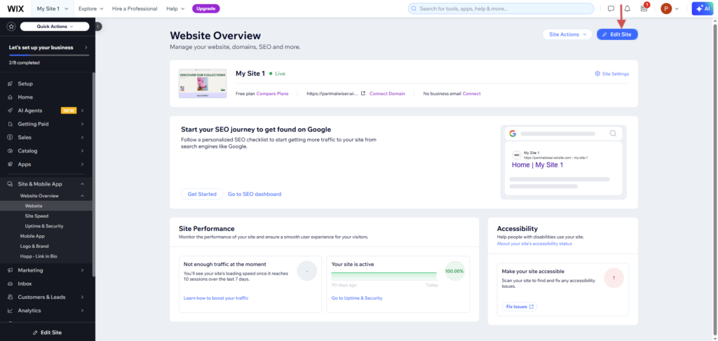This screenshot has width=718, height=341.
Task: Click the Get Started SEO button
Action: 202,194
